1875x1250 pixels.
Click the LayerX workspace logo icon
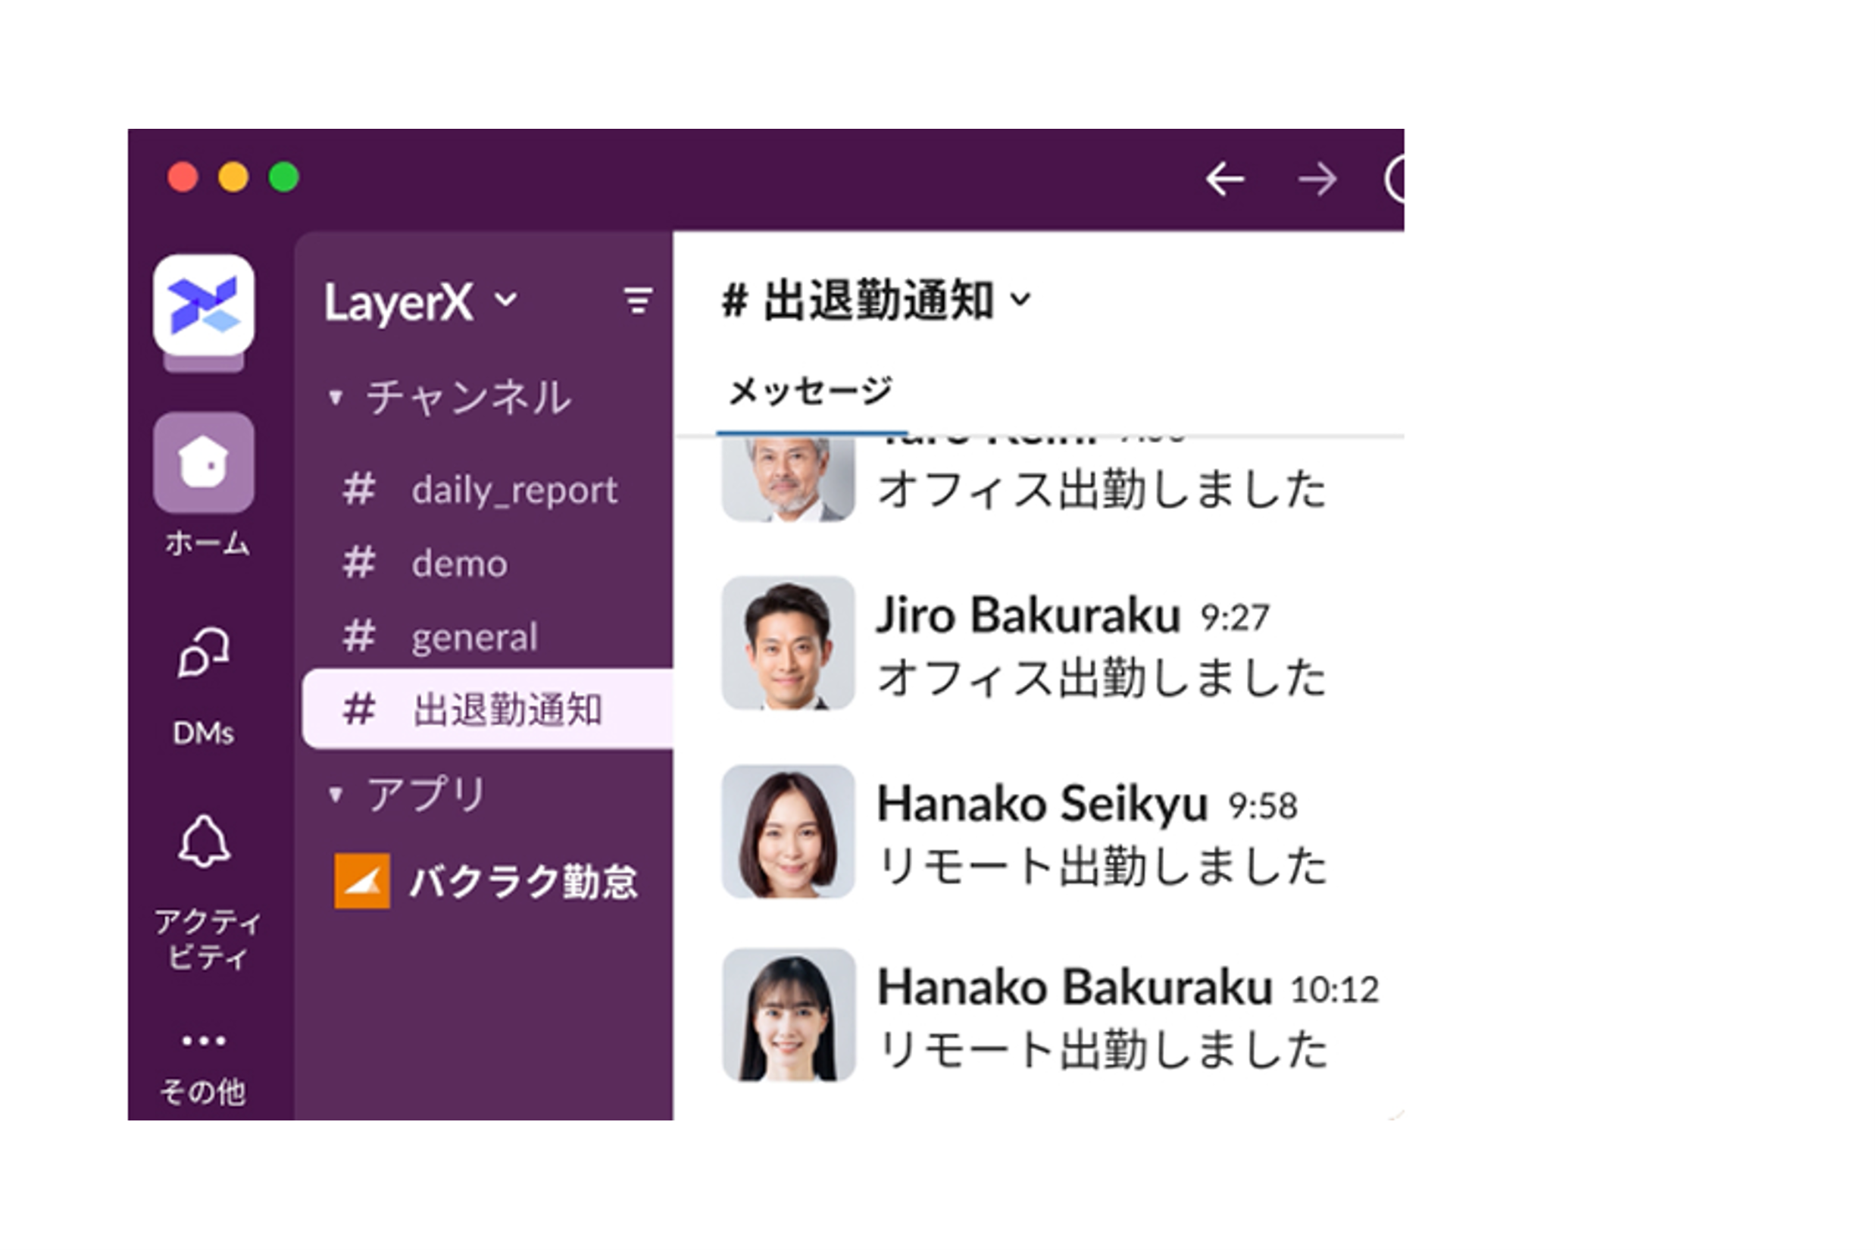(x=203, y=305)
